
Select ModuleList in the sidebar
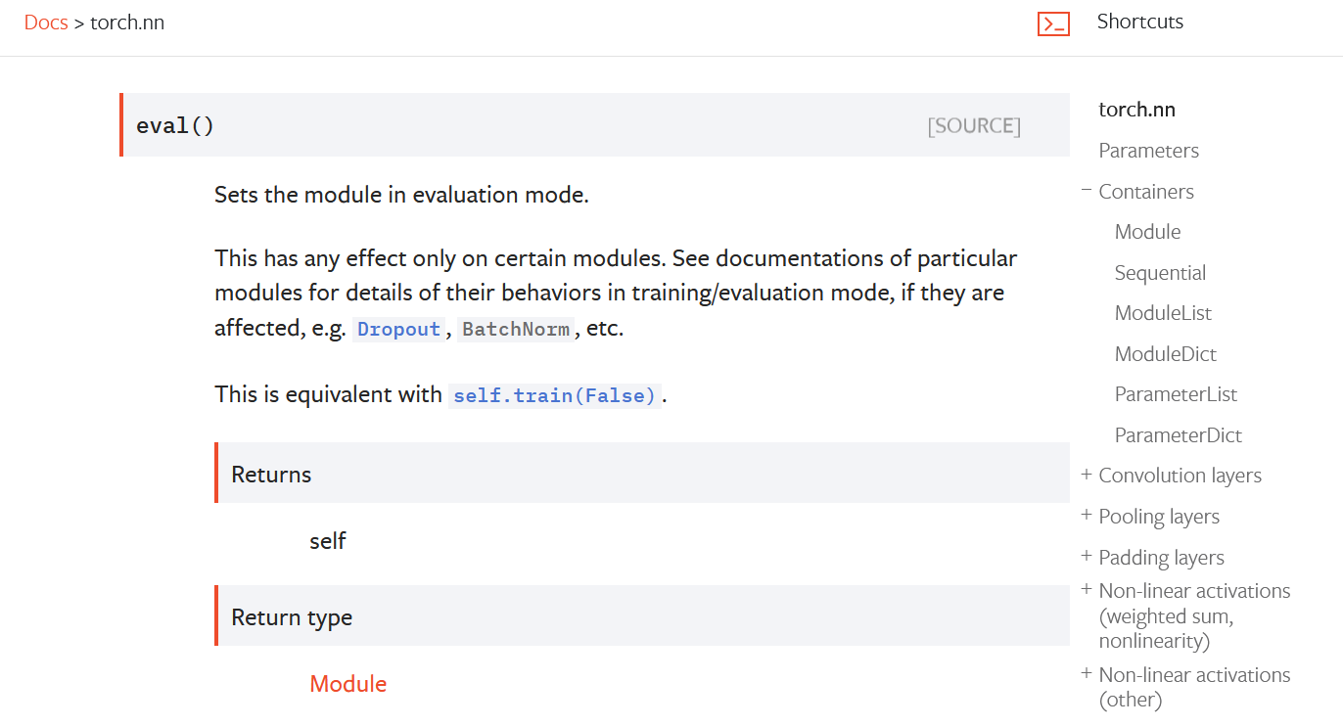click(x=1163, y=312)
